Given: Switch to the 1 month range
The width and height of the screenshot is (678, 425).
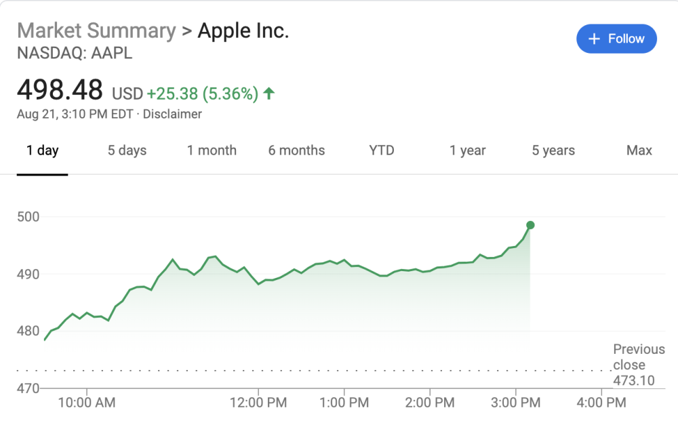Looking at the screenshot, I should point(212,150).
